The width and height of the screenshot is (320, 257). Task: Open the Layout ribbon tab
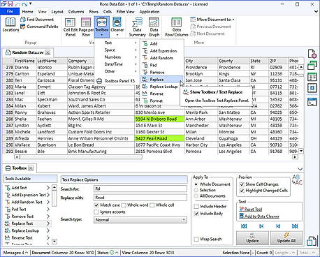(x=57, y=11)
